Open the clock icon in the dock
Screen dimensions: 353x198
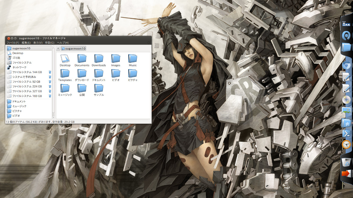(x=347, y=144)
